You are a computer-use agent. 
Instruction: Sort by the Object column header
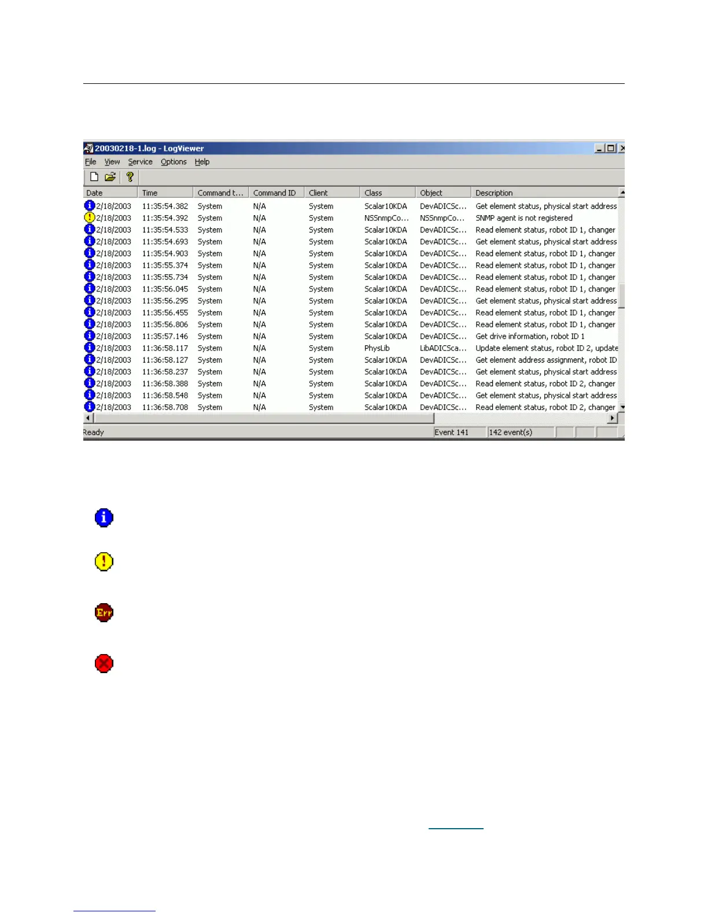tap(443, 193)
